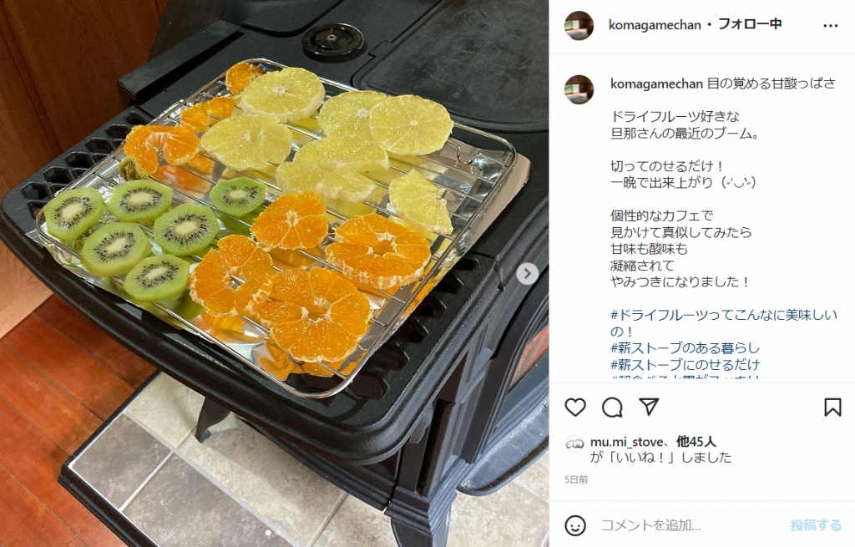The height and width of the screenshot is (547, 855).
Task: Open hashtag #薪ストーブのある暮らし
Action: 685,348
